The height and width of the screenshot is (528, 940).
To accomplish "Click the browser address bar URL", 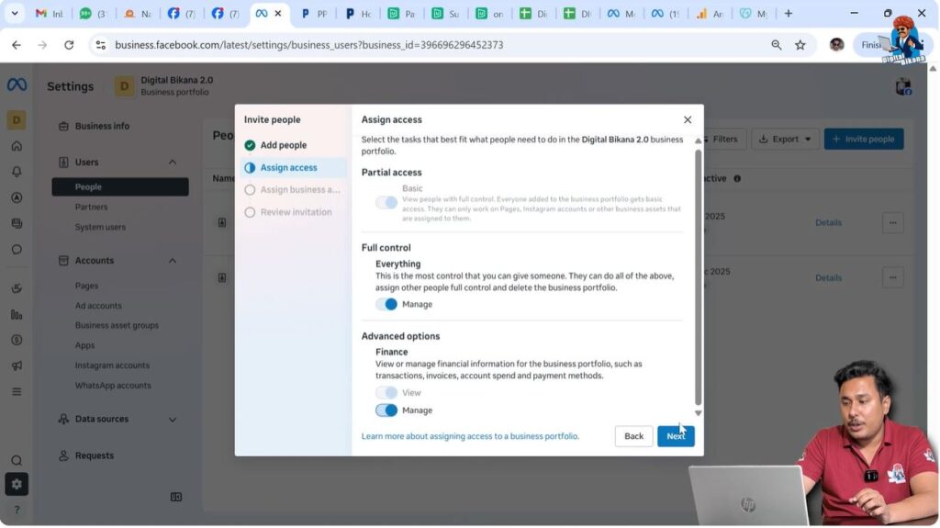I will (x=308, y=45).
